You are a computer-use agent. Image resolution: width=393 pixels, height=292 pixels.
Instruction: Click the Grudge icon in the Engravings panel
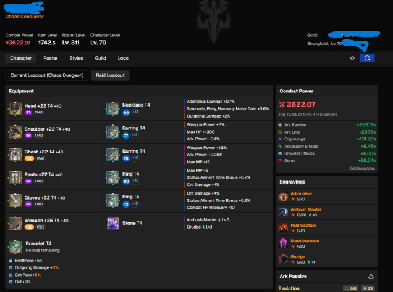[x=284, y=259]
